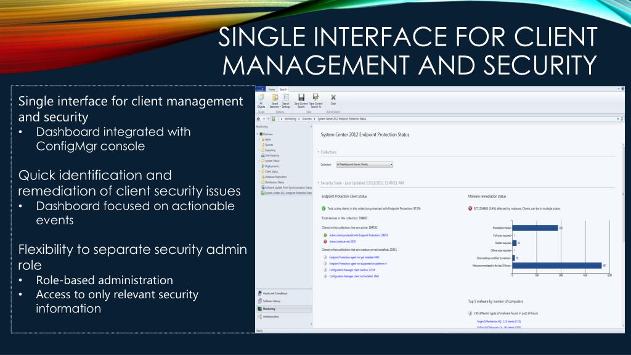Image resolution: width=631 pixels, height=355 pixels.
Task: Click the Software Library workspace icon
Action: tap(260, 301)
